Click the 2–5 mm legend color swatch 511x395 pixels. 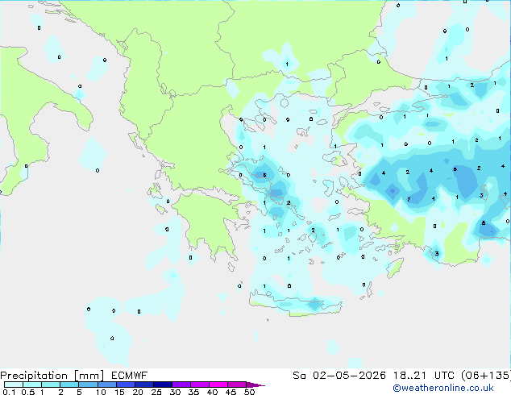(x=69, y=385)
